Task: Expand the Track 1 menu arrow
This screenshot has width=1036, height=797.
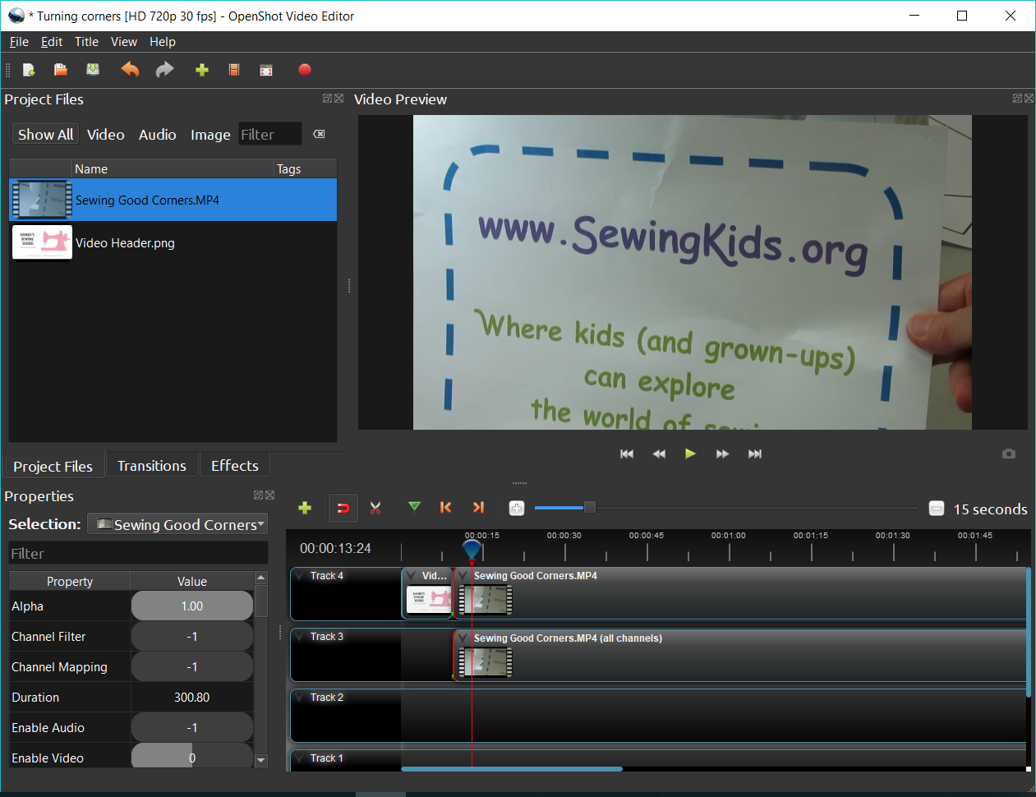Action: [x=300, y=758]
